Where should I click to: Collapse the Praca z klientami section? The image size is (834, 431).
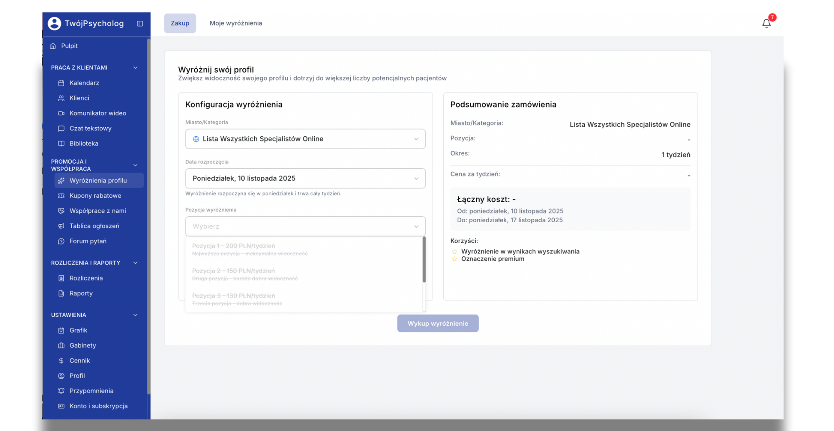(x=135, y=68)
